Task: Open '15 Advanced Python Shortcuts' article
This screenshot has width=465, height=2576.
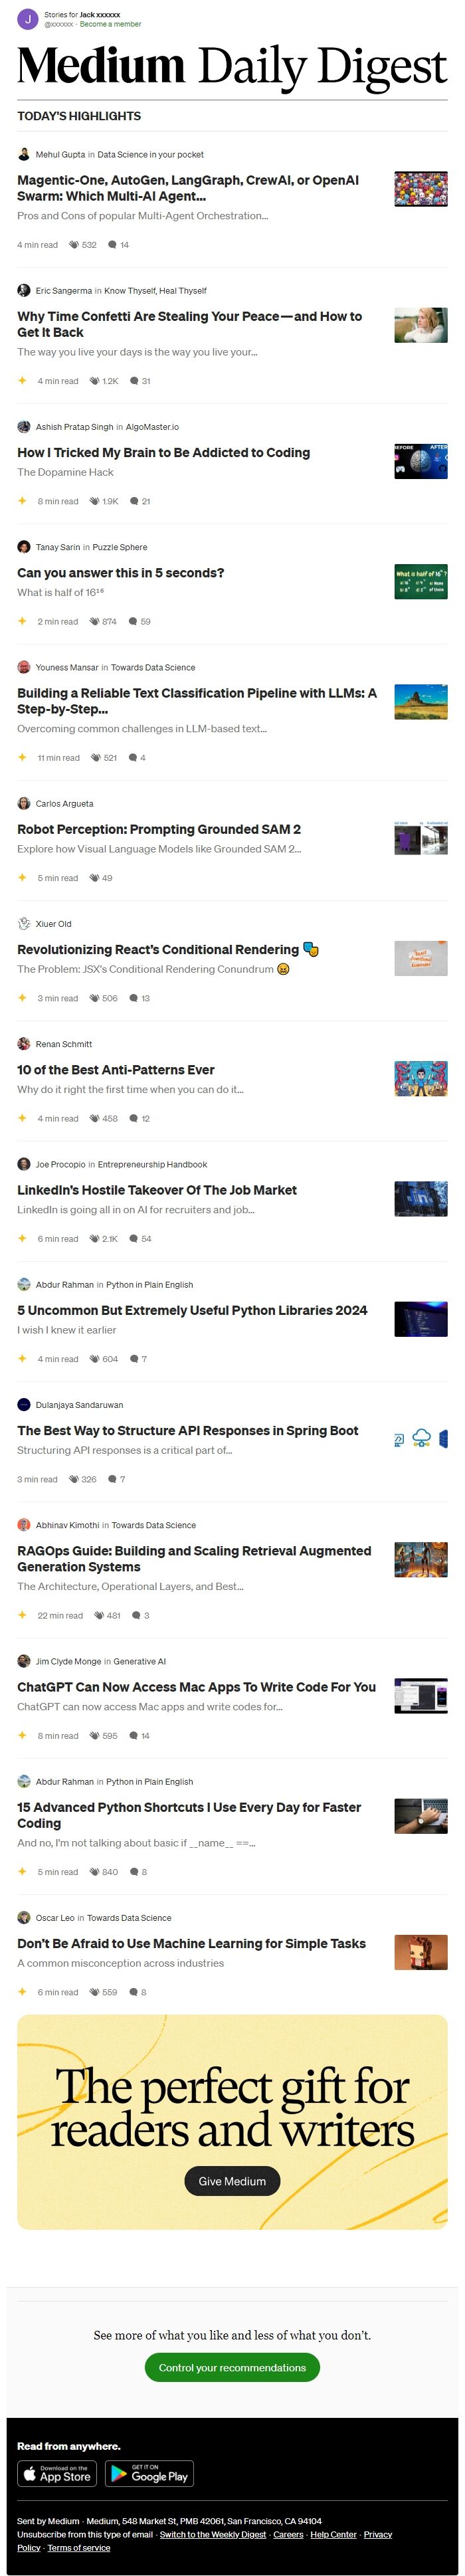Action: [189, 1816]
